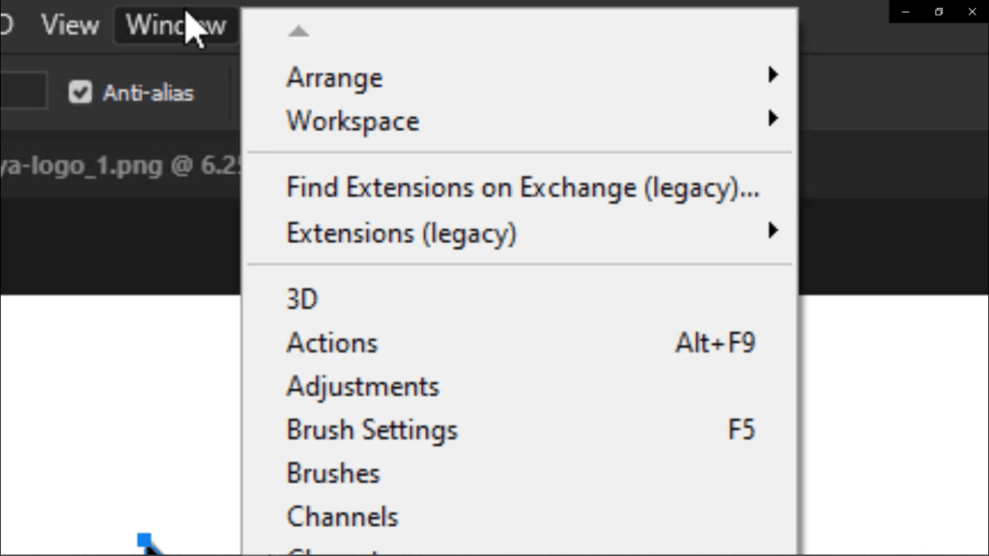Viewport: 989px width, 556px height.
Task: Open the 3D panel
Action: 520,299
